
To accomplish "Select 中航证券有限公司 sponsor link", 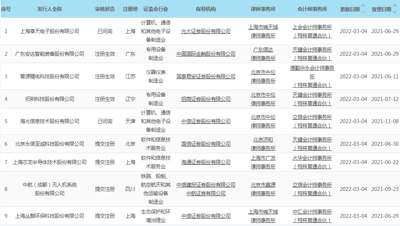I will [206, 193].
